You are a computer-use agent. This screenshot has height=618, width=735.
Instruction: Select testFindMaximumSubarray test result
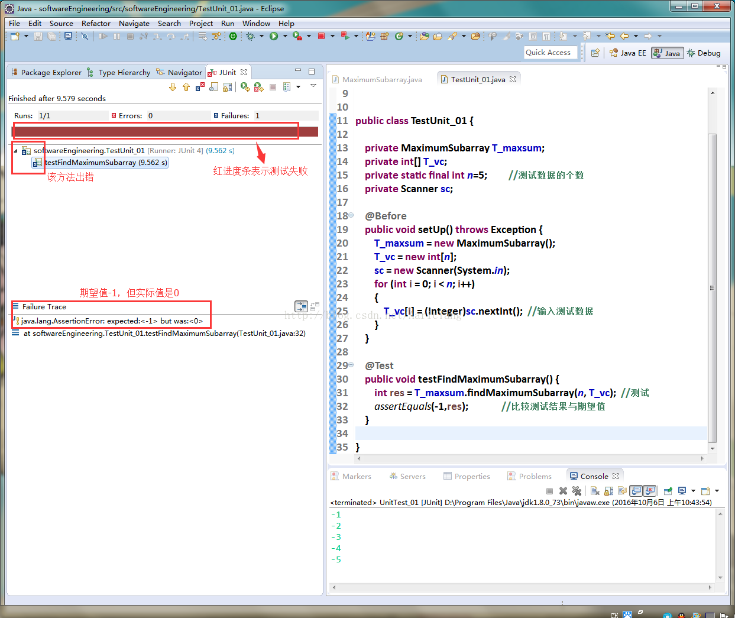pyautogui.click(x=101, y=163)
